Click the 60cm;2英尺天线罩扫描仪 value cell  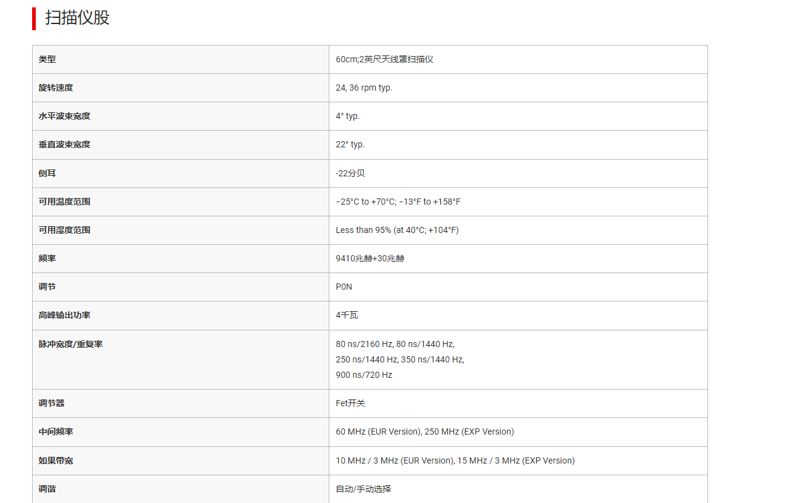[x=518, y=59]
